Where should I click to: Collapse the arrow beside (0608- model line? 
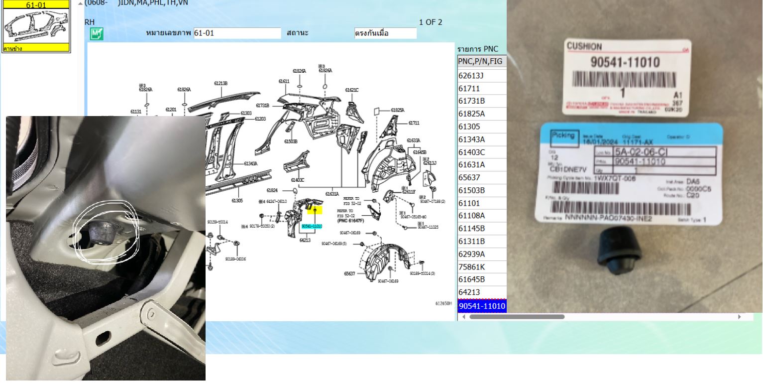coord(81,3)
